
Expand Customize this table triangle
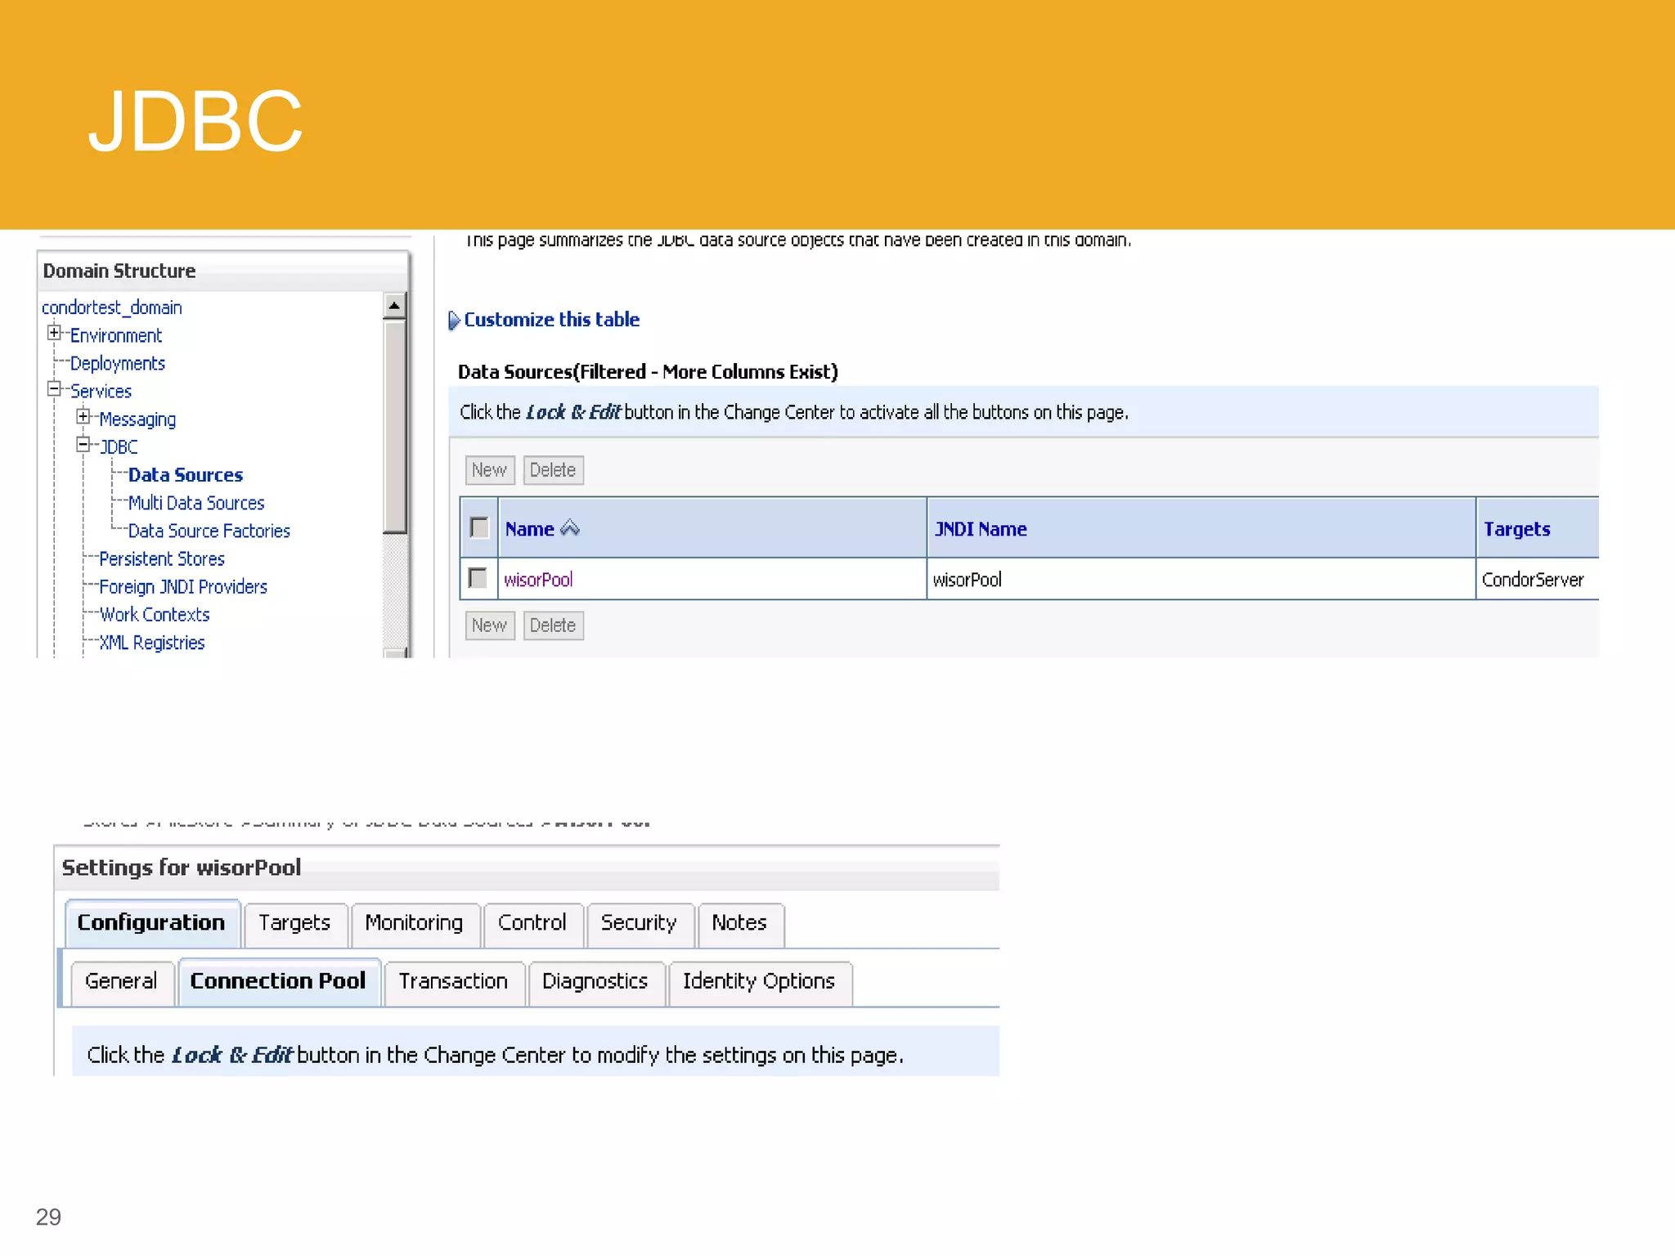pyautogui.click(x=454, y=321)
